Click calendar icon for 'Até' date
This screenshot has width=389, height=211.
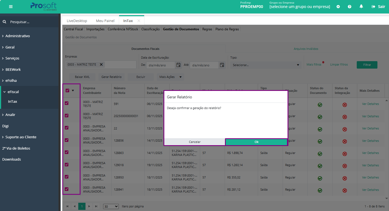coord(222,65)
